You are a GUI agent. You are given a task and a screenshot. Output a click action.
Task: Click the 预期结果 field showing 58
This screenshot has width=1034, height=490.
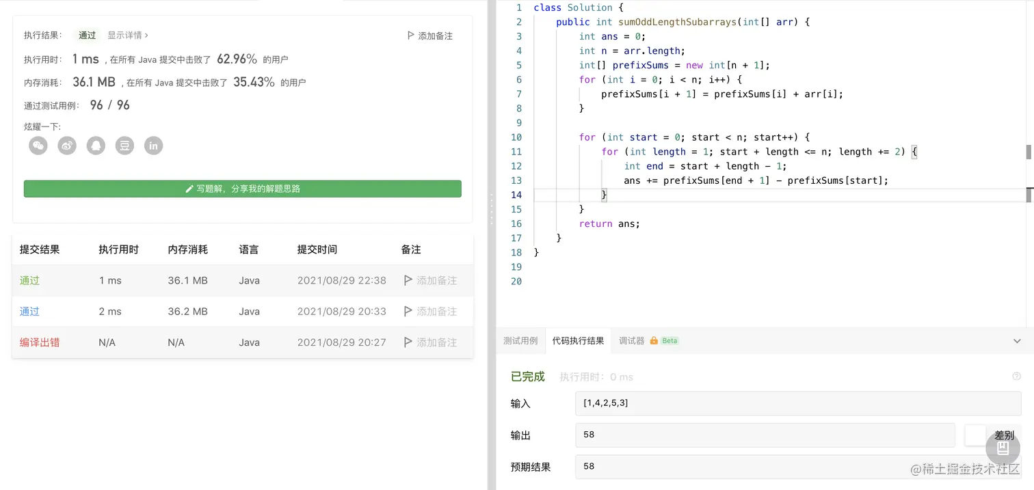(x=798, y=466)
